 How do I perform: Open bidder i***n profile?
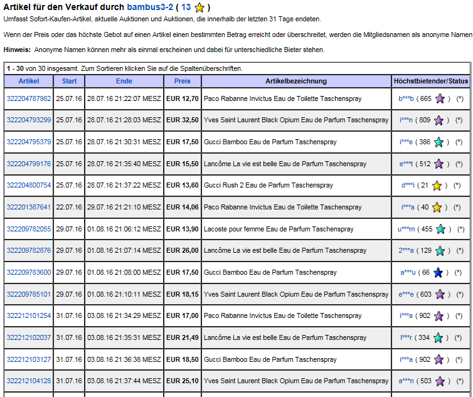point(406,120)
